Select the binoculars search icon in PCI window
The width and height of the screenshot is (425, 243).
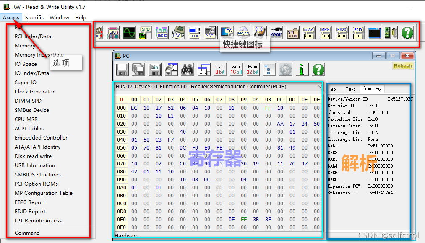click(x=187, y=69)
